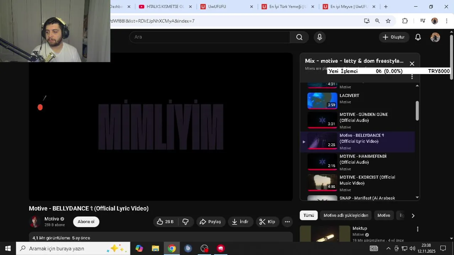Click the browser address bar URL

153,21
